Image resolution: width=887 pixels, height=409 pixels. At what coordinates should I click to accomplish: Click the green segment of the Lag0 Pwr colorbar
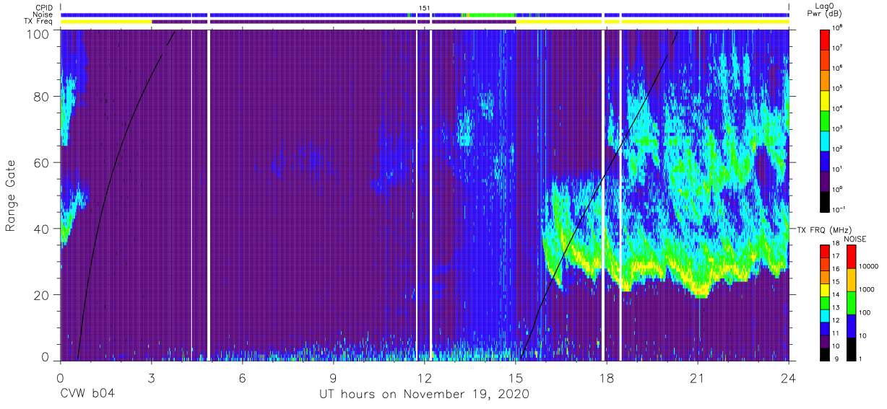click(x=825, y=120)
